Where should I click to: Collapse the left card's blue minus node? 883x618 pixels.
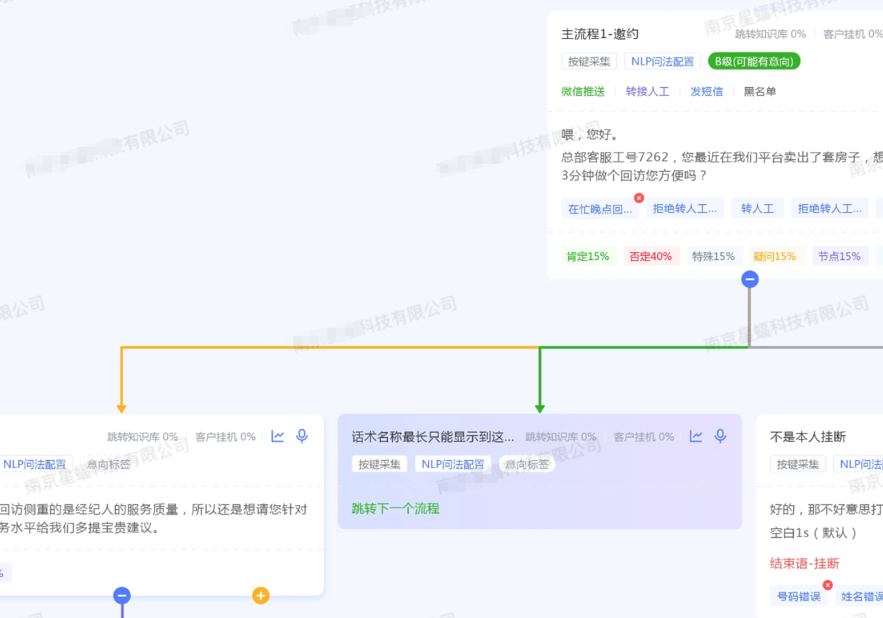coord(121,595)
